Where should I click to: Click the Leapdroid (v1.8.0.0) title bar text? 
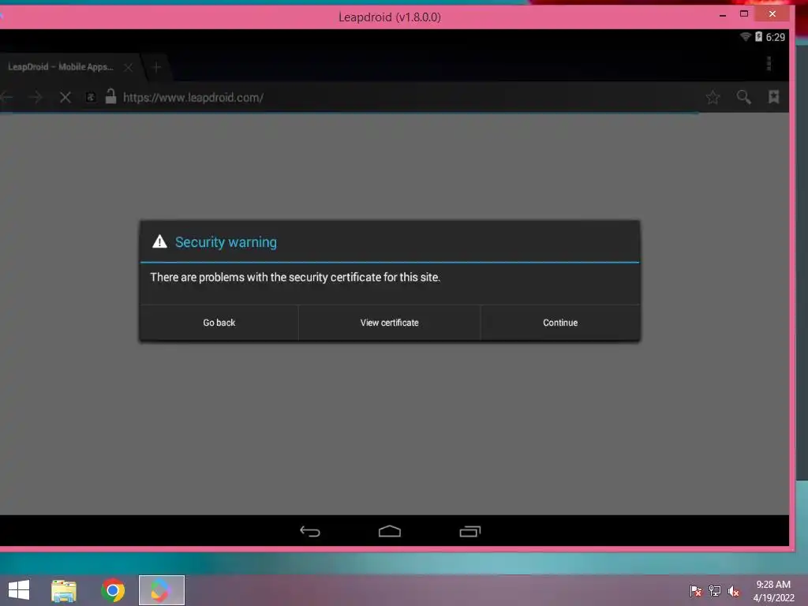pyautogui.click(x=390, y=17)
